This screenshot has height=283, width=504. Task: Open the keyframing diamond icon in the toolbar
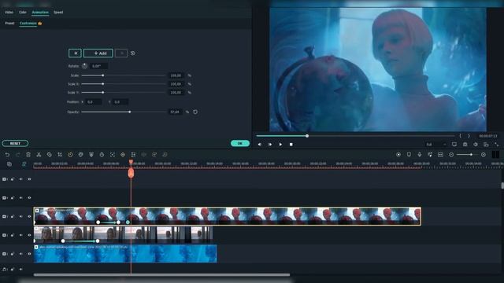(x=123, y=155)
